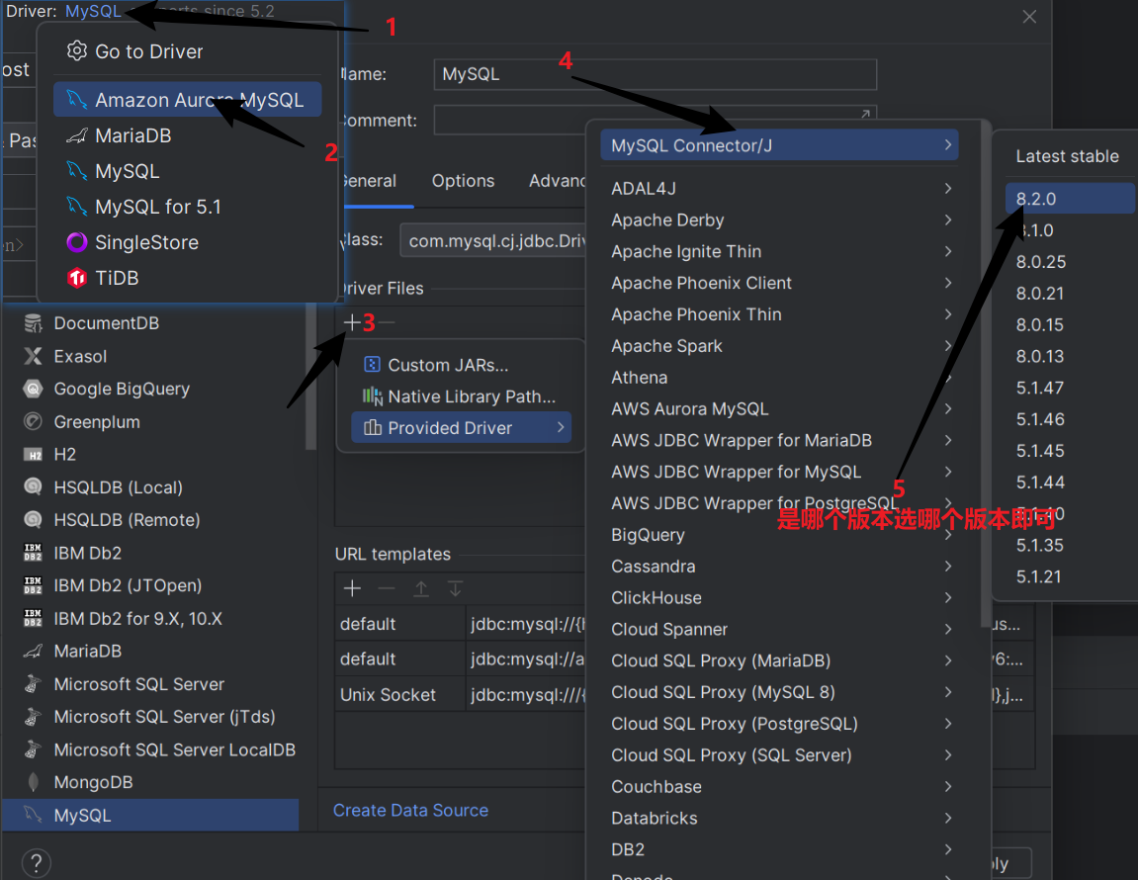The width and height of the screenshot is (1138, 880).
Task: Choose the Custom JARs menu entry
Action: [x=461, y=365]
